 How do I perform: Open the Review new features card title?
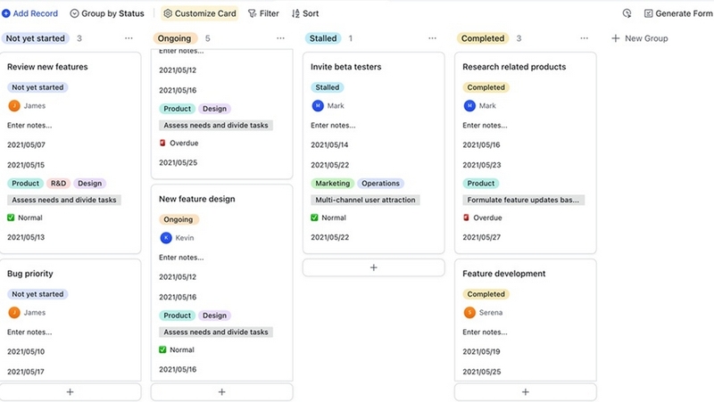(47, 67)
